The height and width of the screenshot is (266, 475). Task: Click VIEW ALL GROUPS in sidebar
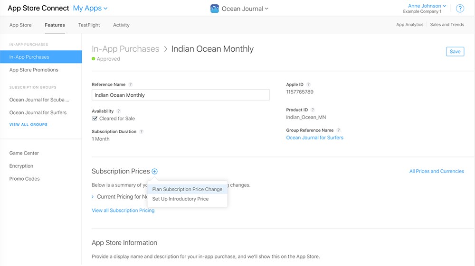[x=28, y=125]
